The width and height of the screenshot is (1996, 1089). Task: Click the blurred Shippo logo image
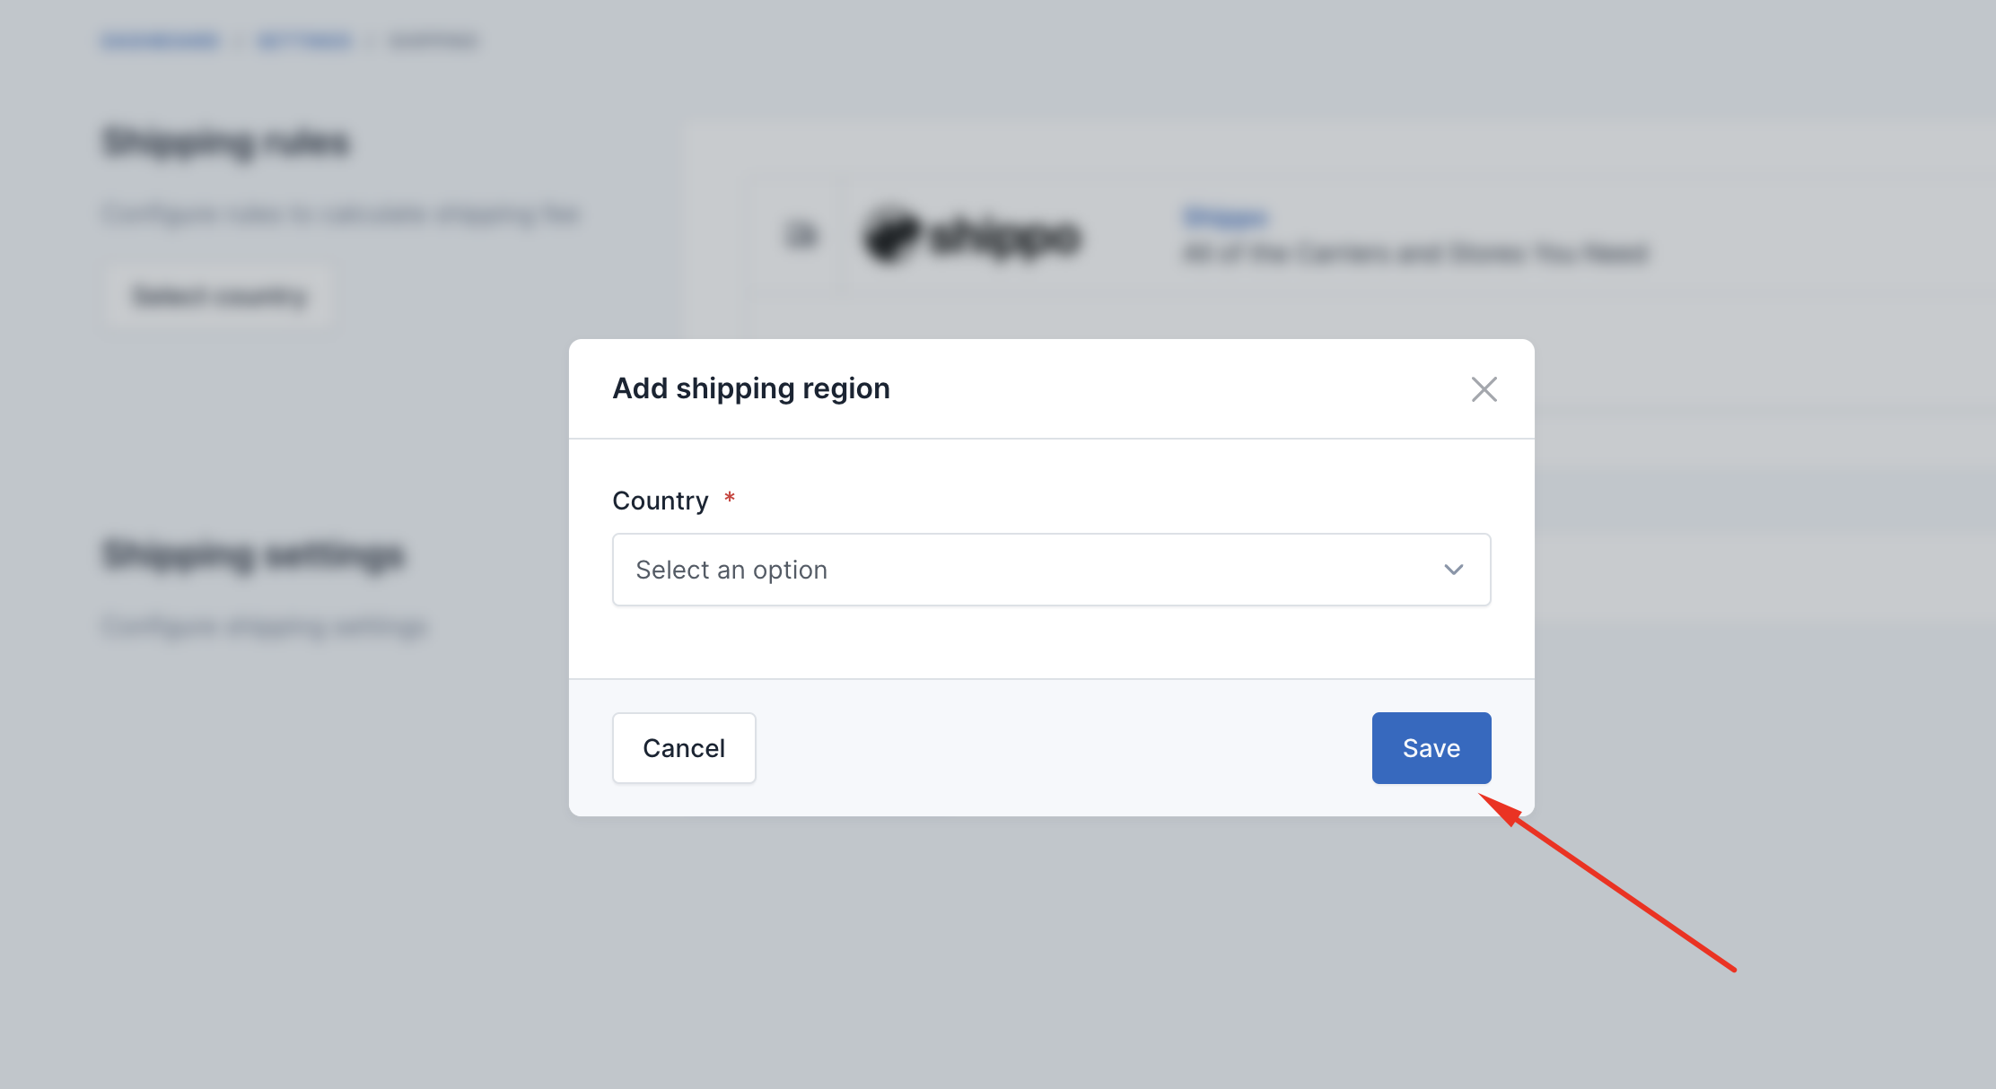[971, 237]
